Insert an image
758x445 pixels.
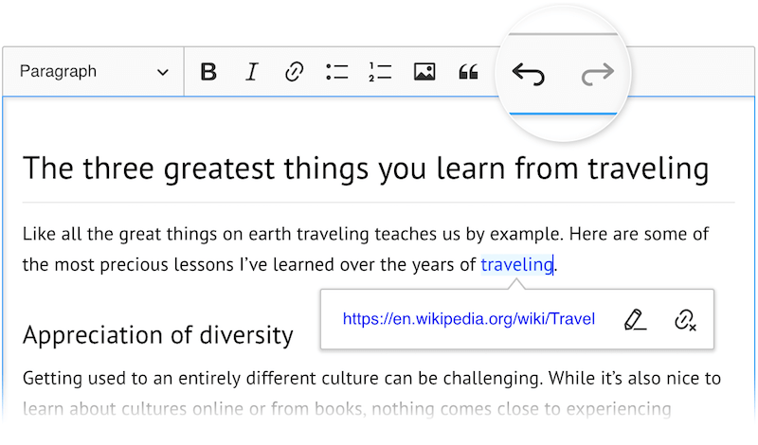(424, 72)
